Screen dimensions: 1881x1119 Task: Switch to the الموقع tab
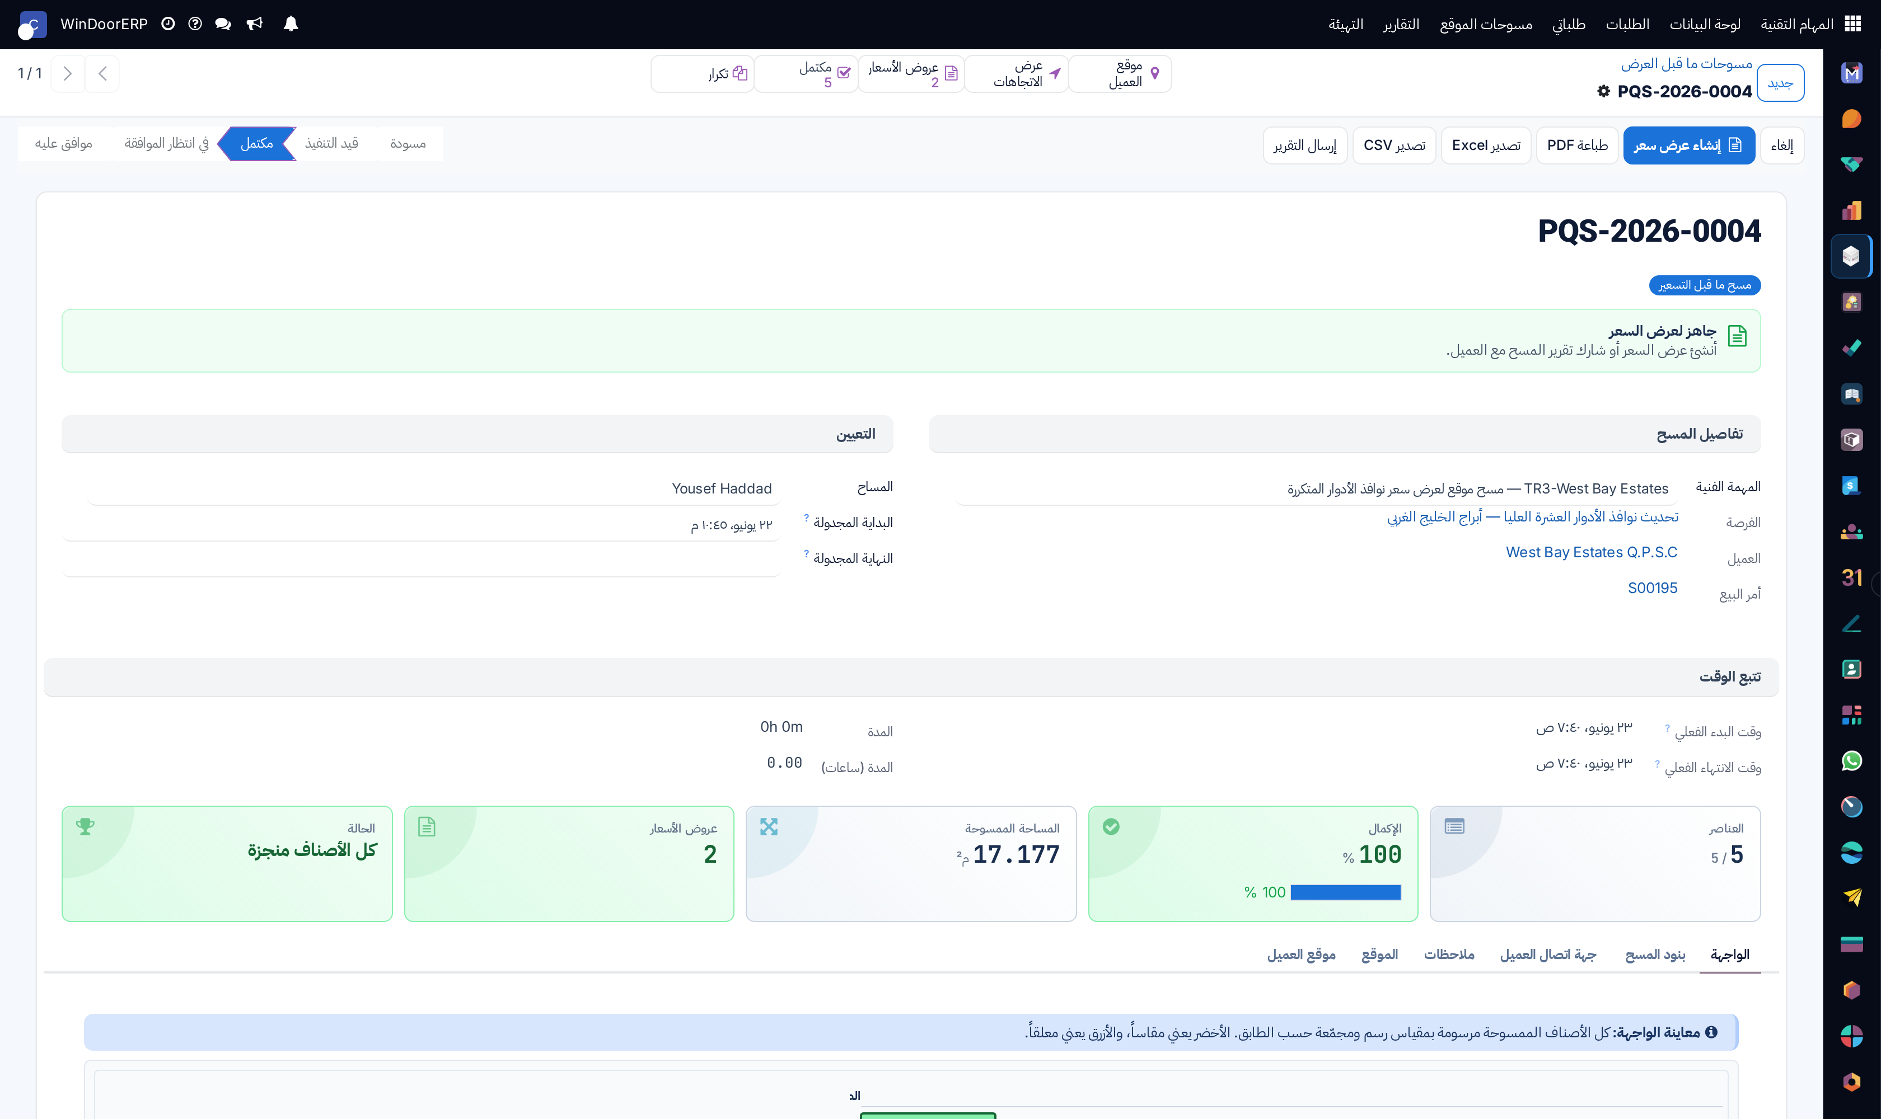[1379, 955]
